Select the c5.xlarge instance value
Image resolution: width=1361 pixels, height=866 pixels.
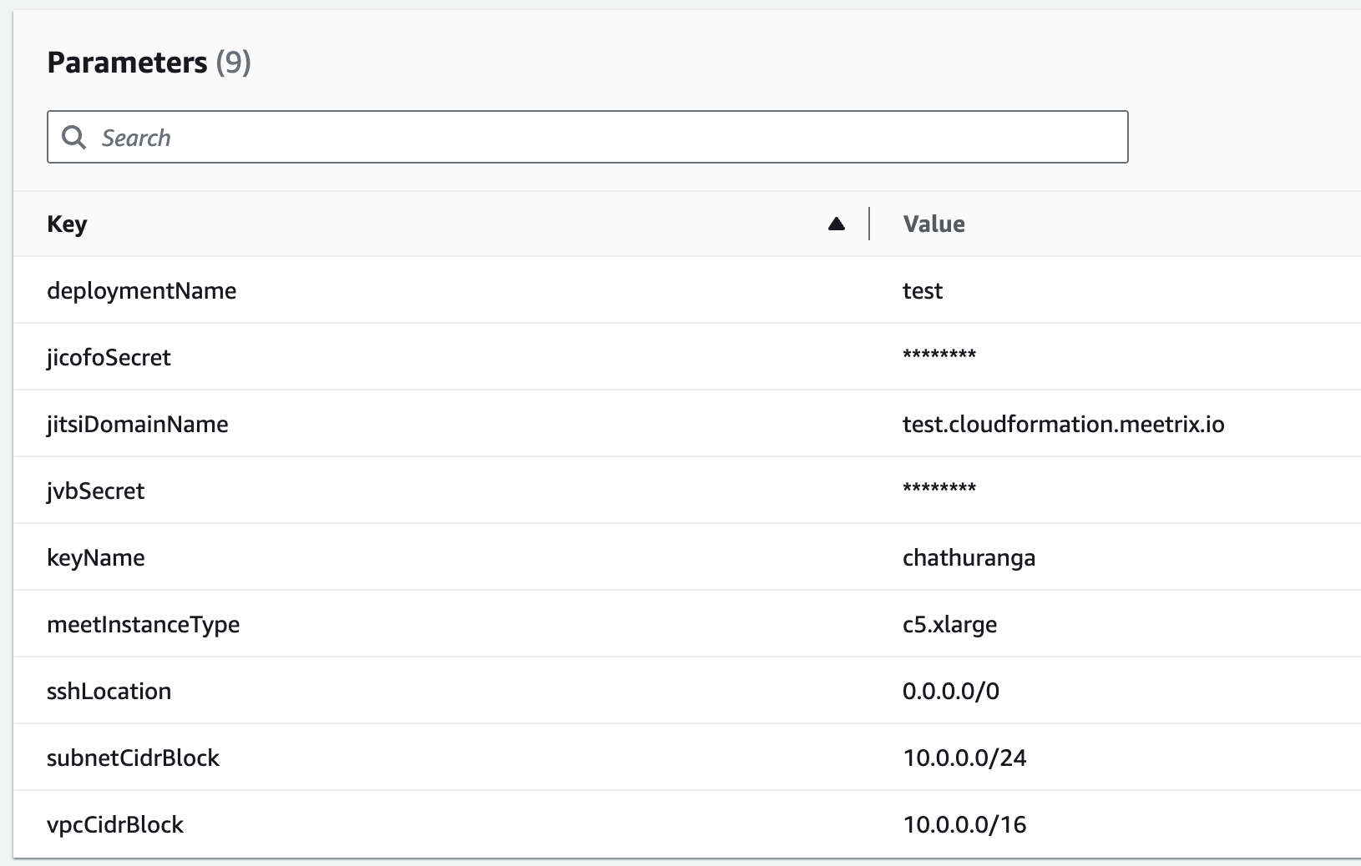(x=949, y=624)
